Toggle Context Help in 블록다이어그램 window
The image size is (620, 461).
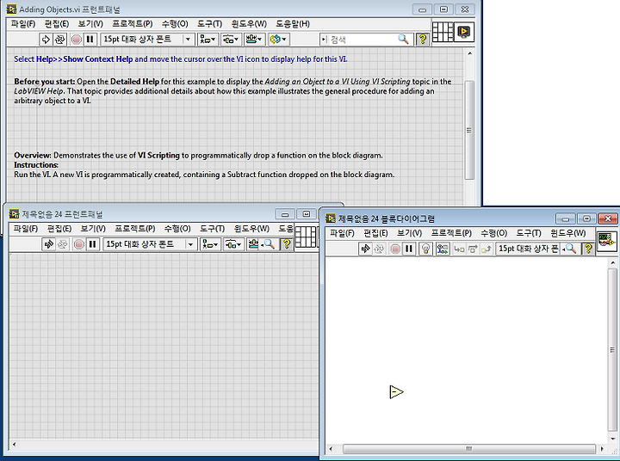588,249
